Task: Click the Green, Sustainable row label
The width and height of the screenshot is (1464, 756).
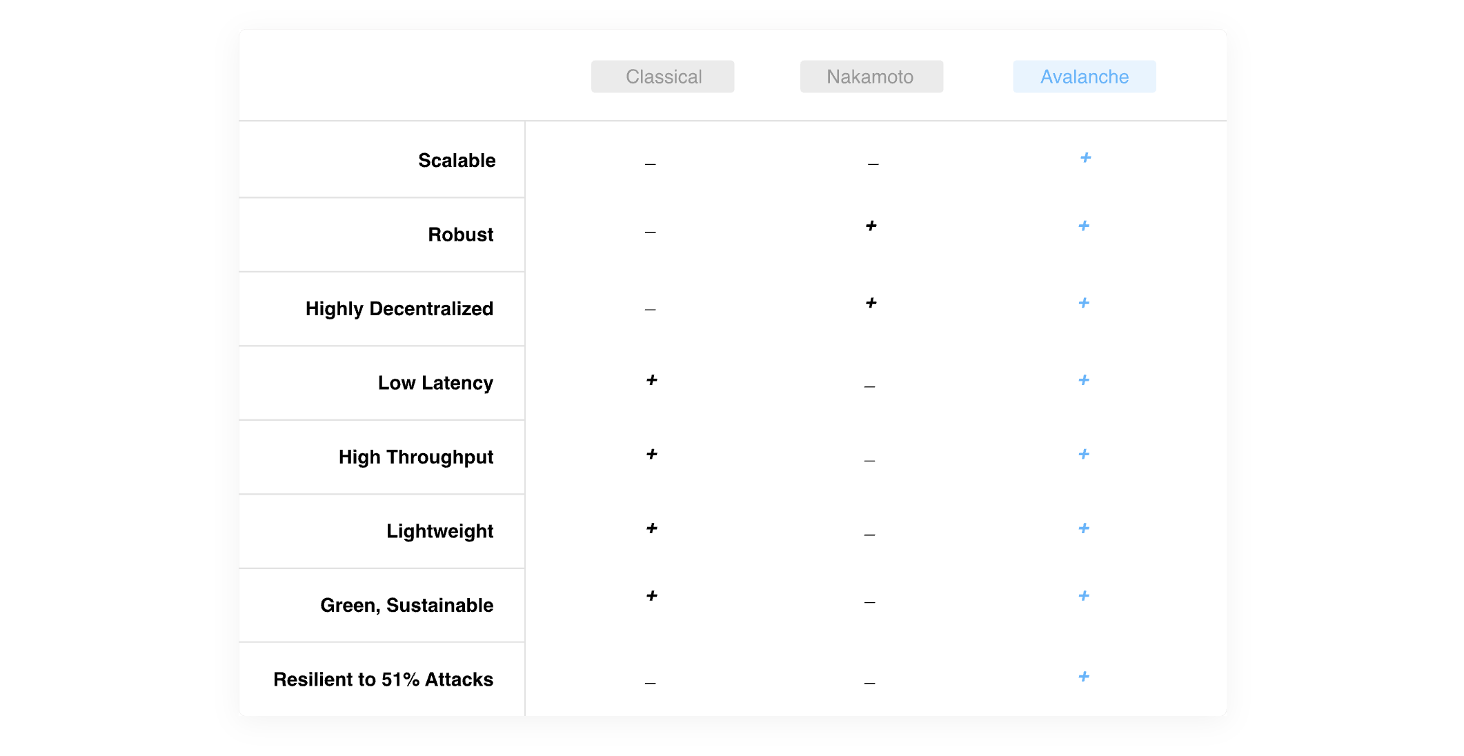Action: pos(407,606)
